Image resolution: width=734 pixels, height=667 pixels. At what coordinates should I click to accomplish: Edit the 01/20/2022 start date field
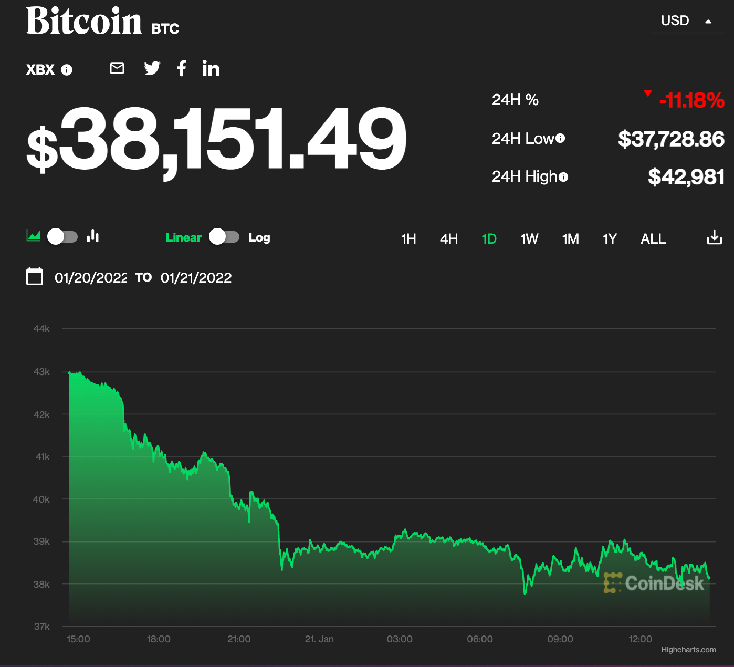[91, 277]
